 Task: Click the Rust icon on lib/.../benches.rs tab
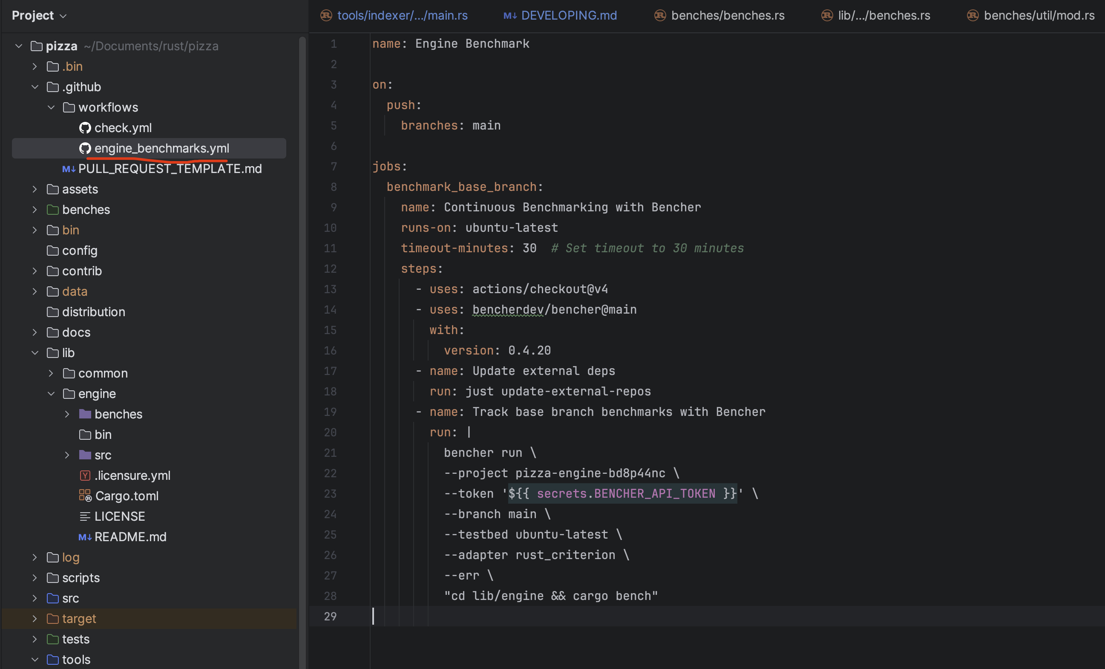coord(827,15)
